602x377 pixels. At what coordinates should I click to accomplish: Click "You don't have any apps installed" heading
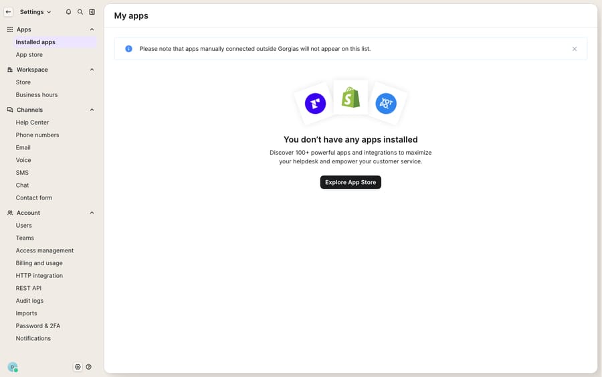(350, 139)
